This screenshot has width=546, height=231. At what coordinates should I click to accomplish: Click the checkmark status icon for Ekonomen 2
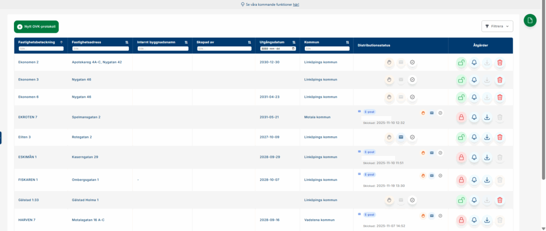(412, 62)
